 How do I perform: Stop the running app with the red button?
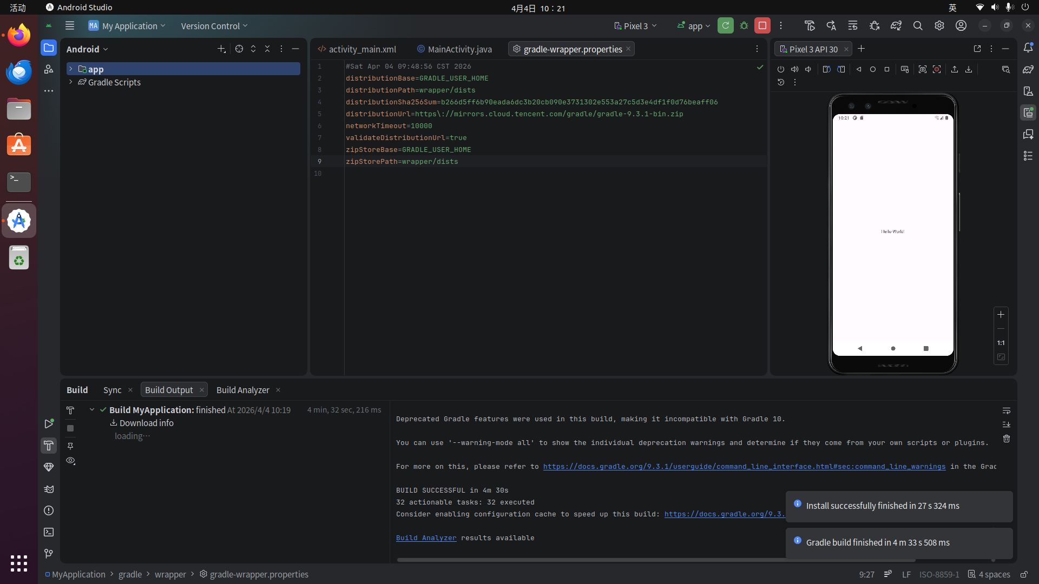(762, 25)
